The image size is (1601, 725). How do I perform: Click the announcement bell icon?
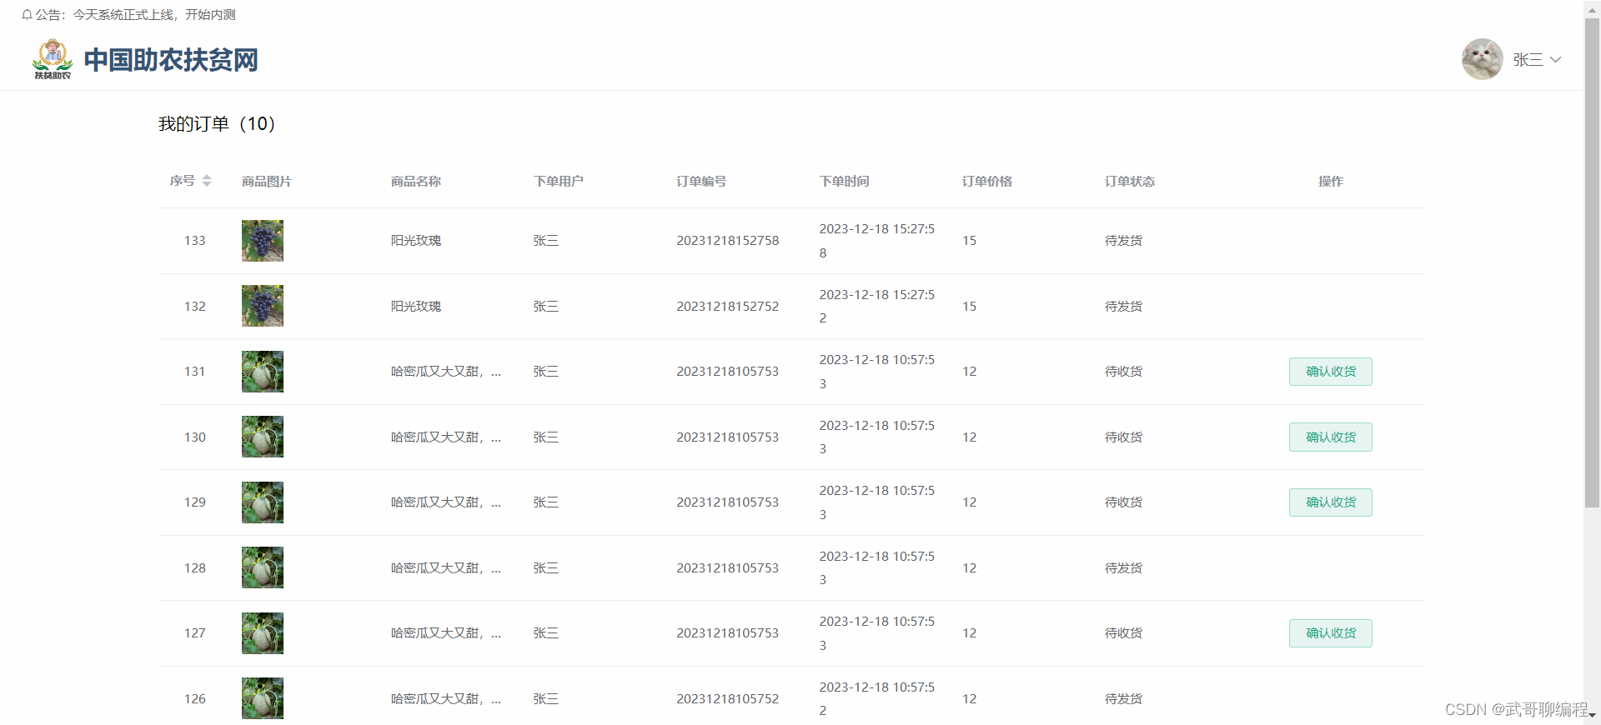[x=27, y=15]
